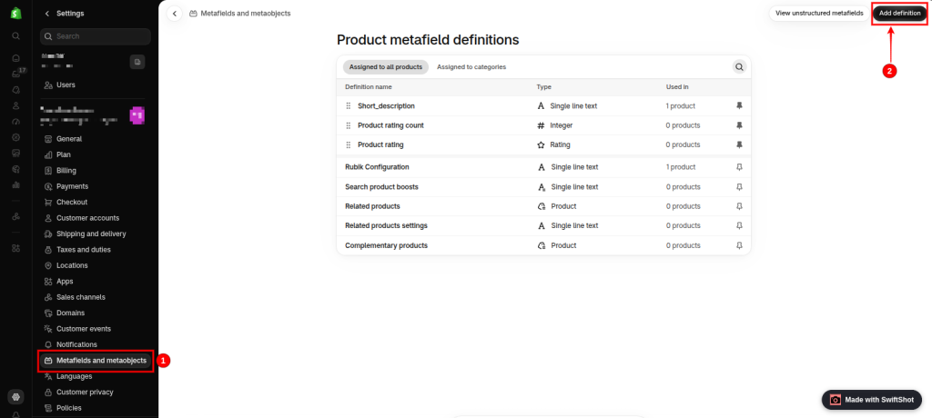
Task: Unpin the Product rating count definition
Action: (x=739, y=125)
